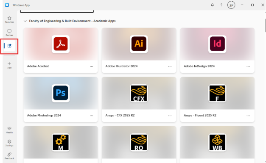Open more options for Ansys Fluent 2025 R2

[248, 116]
